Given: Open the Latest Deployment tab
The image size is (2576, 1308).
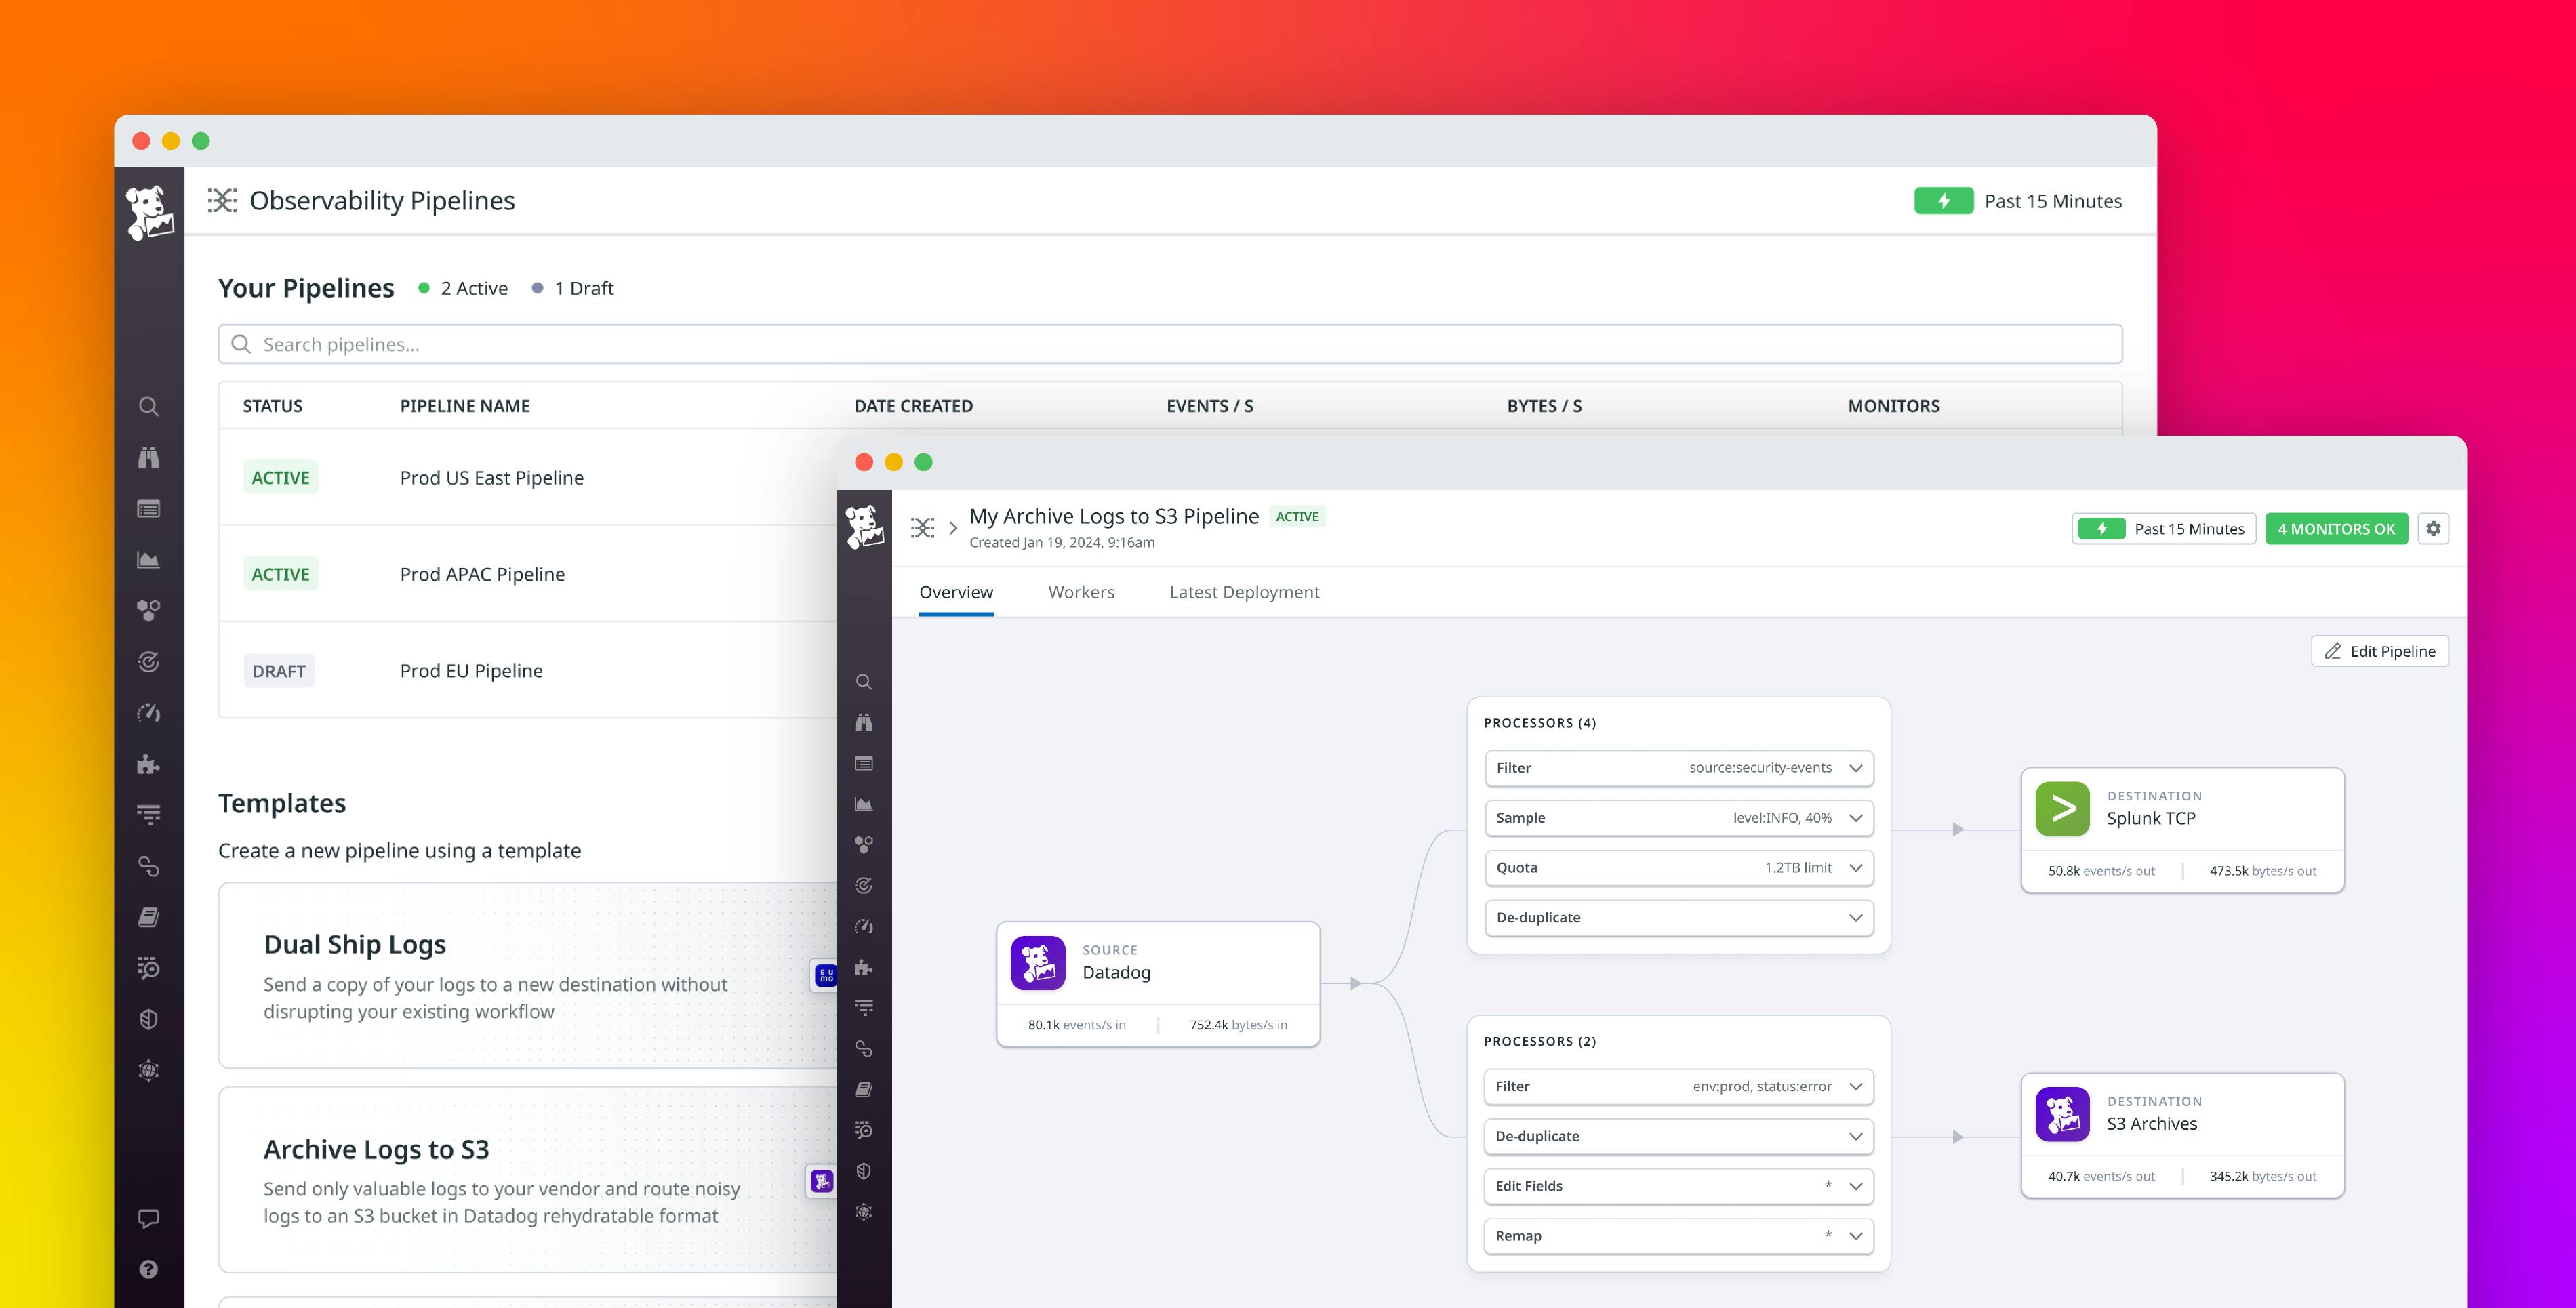Looking at the screenshot, I should [x=1244, y=592].
